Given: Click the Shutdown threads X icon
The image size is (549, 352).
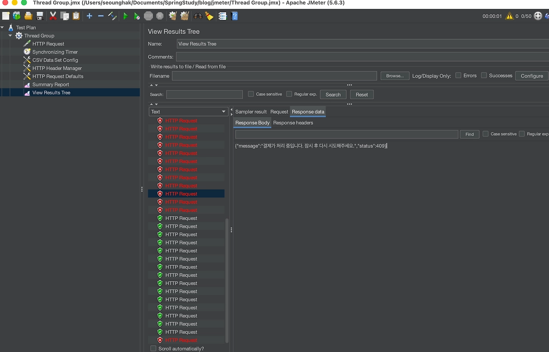Looking at the screenshot, I should tap(160, 16).
